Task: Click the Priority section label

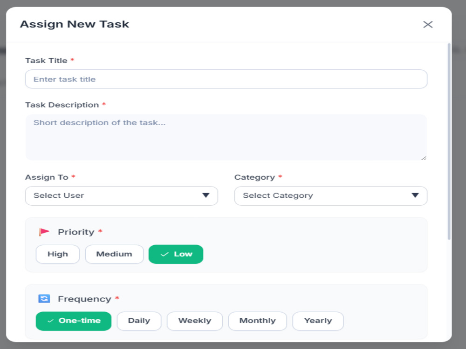Action: tap(76, 232)
